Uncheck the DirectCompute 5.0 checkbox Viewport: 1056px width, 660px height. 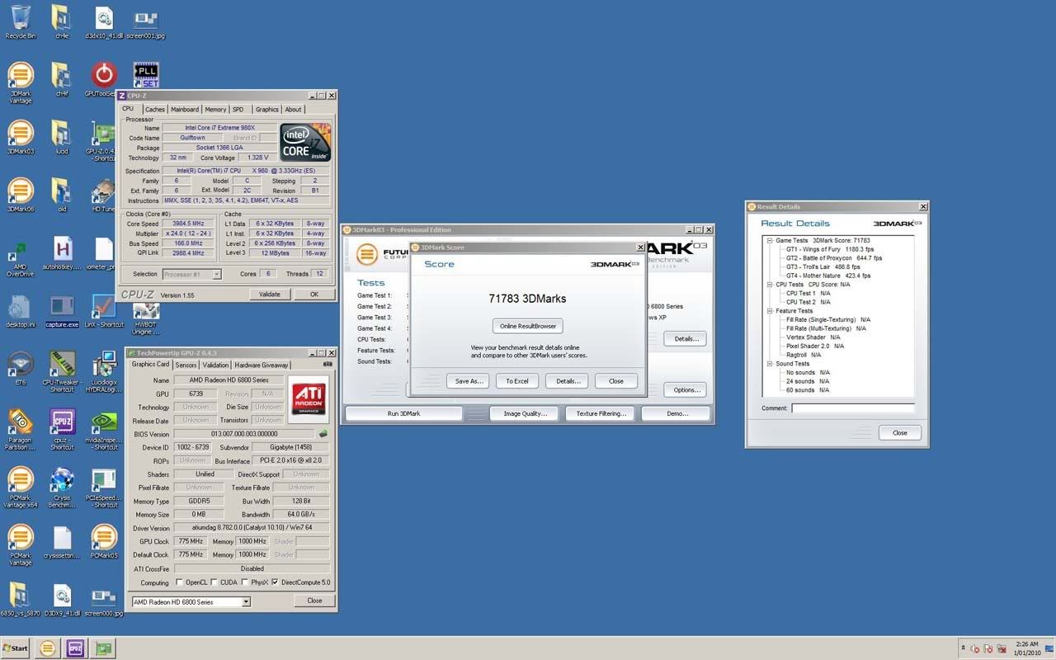(x=275, y=582)
